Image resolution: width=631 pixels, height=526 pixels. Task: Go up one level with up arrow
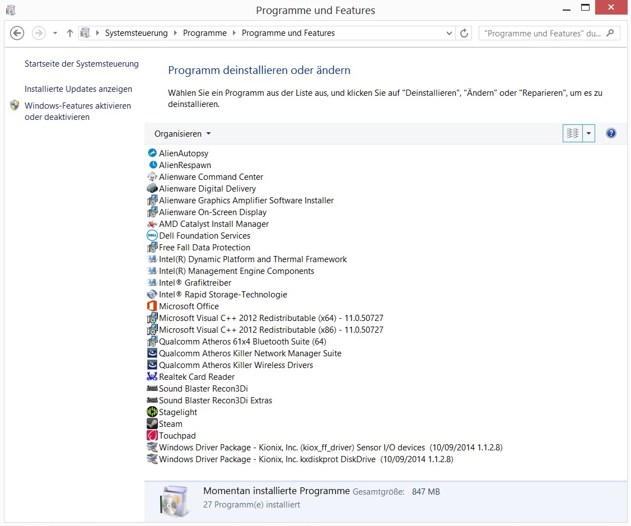[x=70, y=33]
